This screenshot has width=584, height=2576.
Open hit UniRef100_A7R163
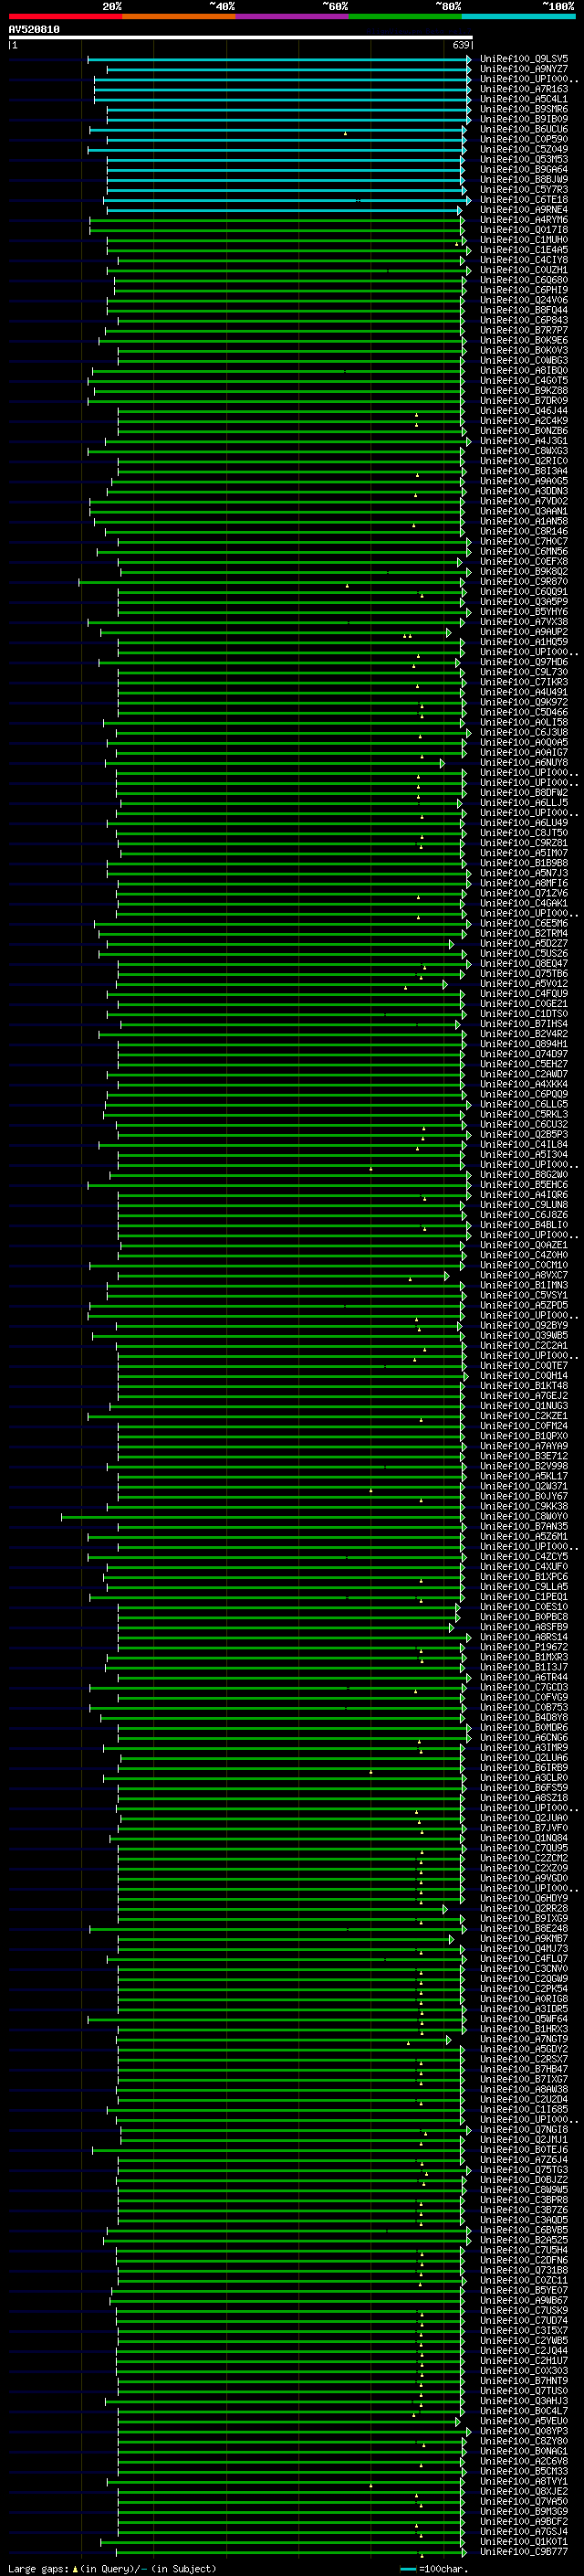(x=524, y=89)
